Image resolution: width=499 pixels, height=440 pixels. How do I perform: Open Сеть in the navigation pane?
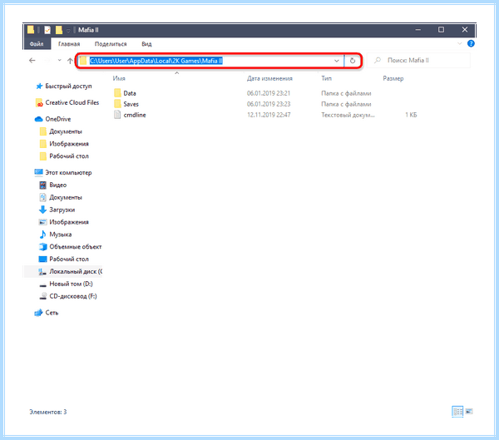coord(52,313)
